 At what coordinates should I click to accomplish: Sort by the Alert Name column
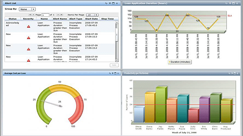61,19
